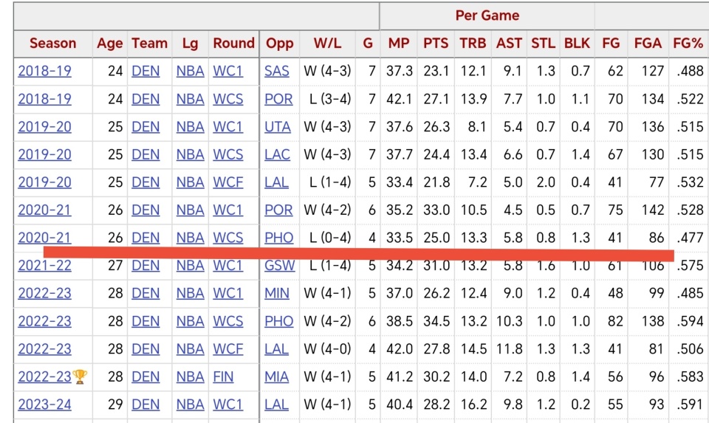Click the MIN opponent link
Image resolution: width=709 pixels, height=423 pixels.
277,294
